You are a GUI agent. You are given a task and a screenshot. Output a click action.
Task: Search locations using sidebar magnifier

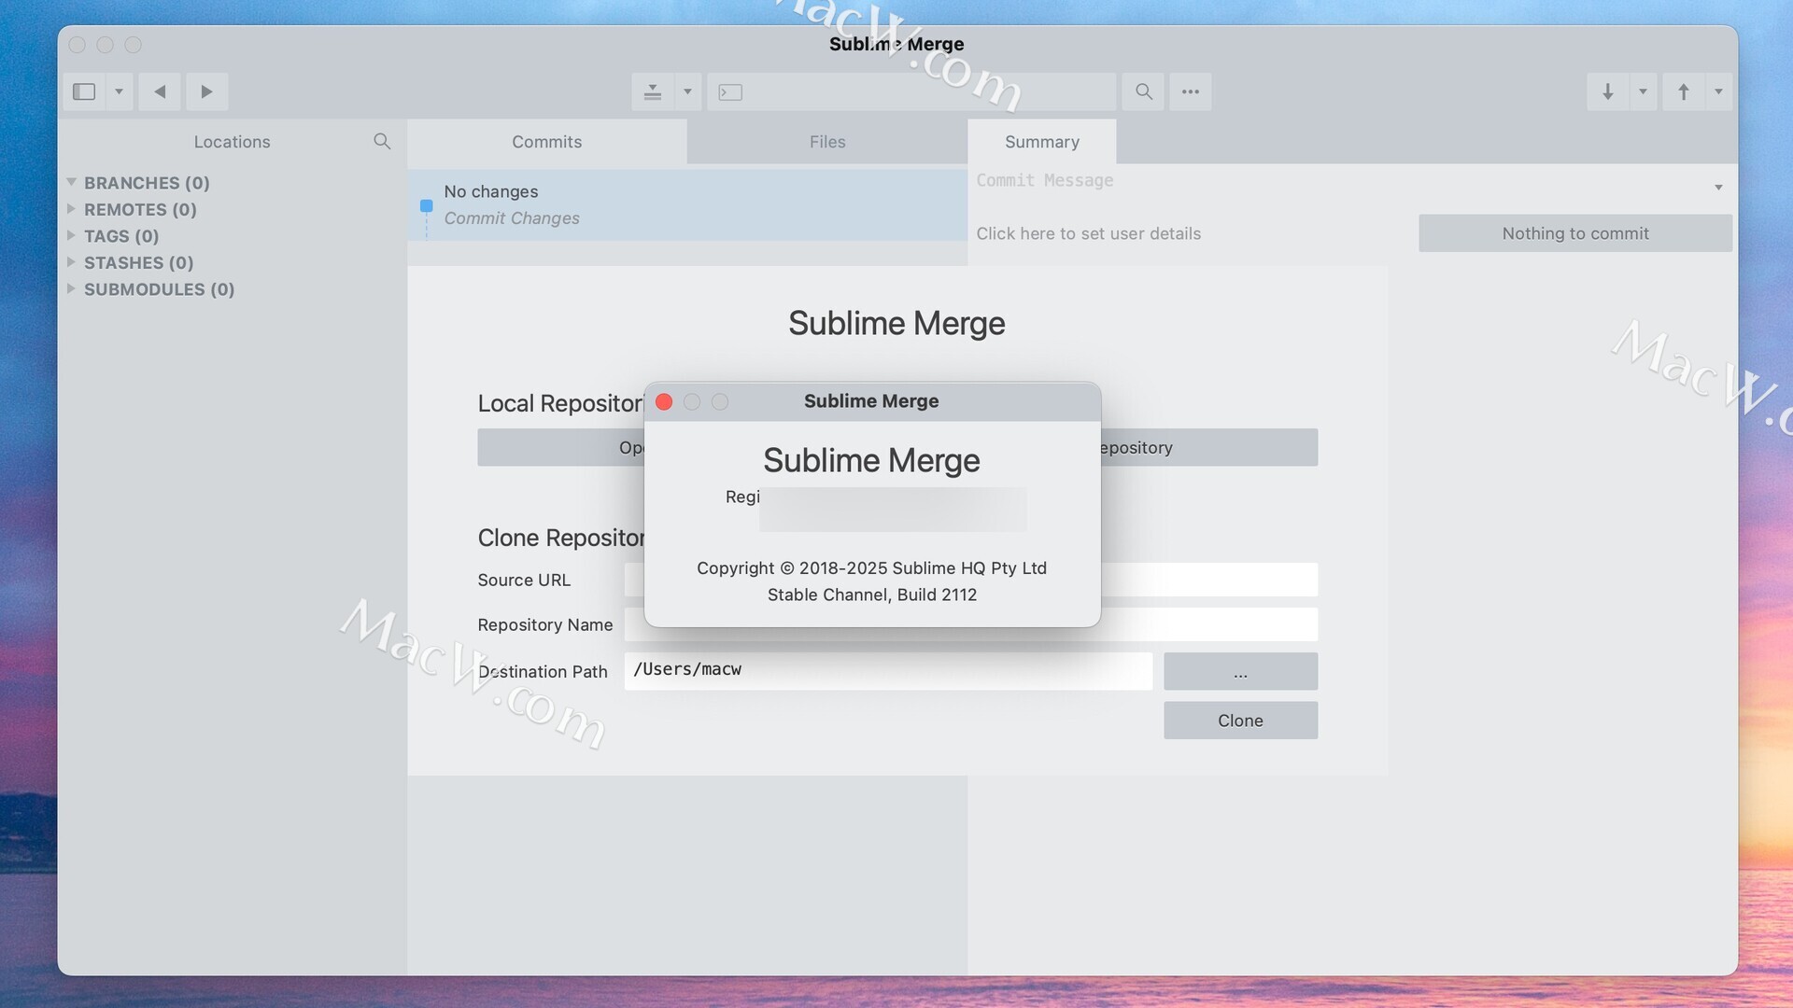(x=381, y=141)
